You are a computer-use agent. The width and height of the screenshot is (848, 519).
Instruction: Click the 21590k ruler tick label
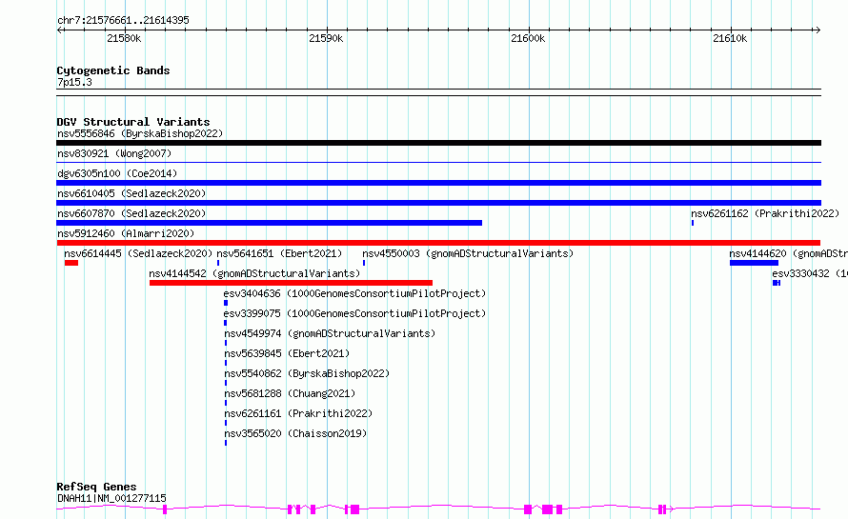[x=326, y=38]
